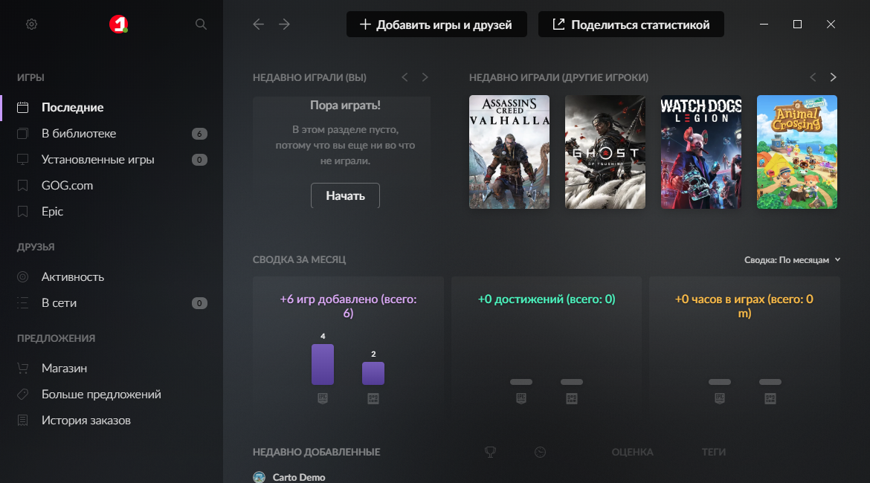Open Watch Dogs Legion cover

[x=701, y=152]
